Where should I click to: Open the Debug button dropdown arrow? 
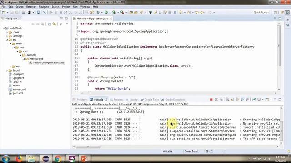pos(102,12)
